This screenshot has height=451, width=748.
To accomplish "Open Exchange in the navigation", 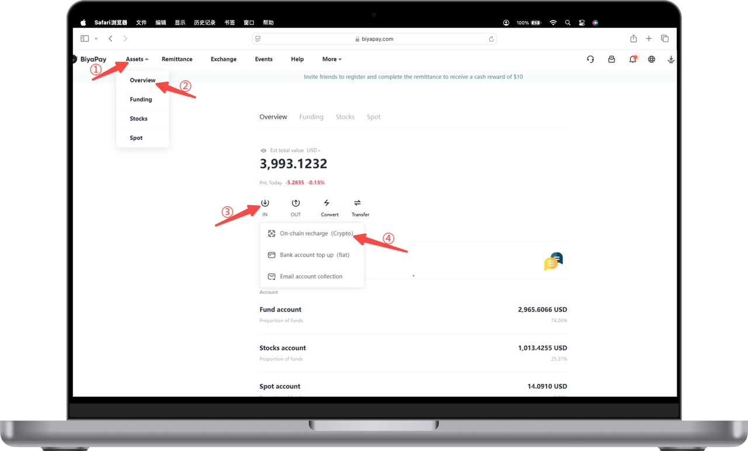I will [x=224, y=59].
